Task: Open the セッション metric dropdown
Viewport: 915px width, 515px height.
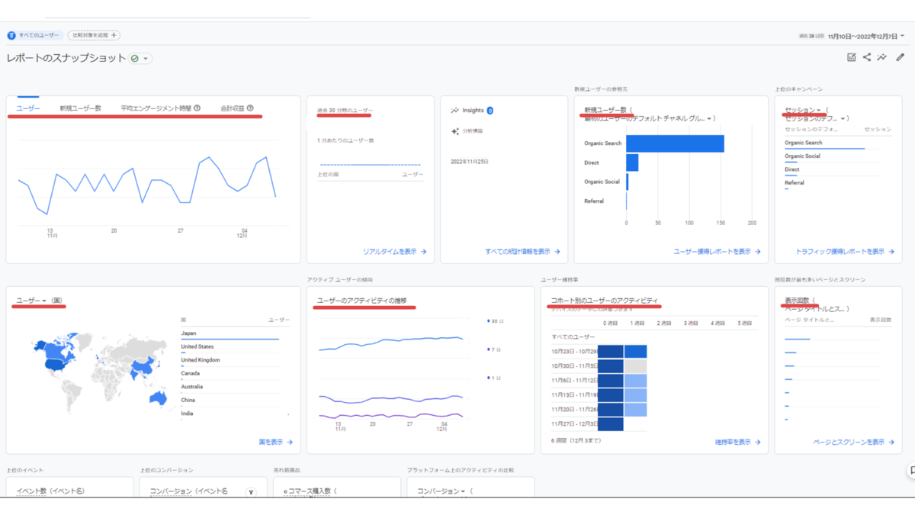Action: point(803,110)
